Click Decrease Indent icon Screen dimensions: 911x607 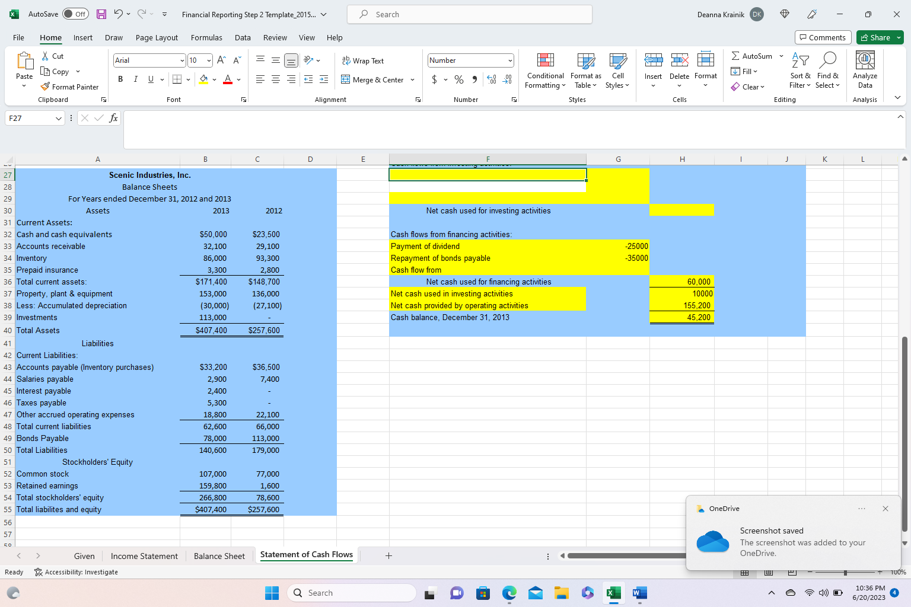tap(308, 79)
